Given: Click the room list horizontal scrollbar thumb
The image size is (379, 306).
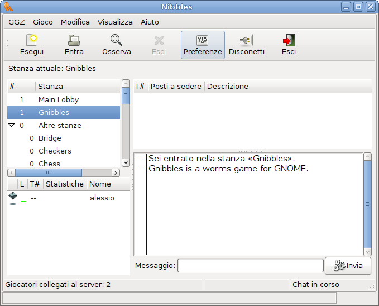Looking at the screenshot, I should [x=49, y=173].
